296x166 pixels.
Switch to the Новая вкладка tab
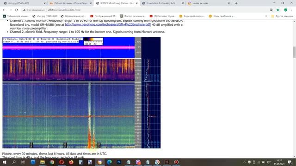click(209, 3)
